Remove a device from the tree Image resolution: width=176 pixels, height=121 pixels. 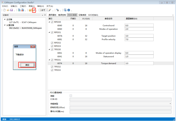23,10
